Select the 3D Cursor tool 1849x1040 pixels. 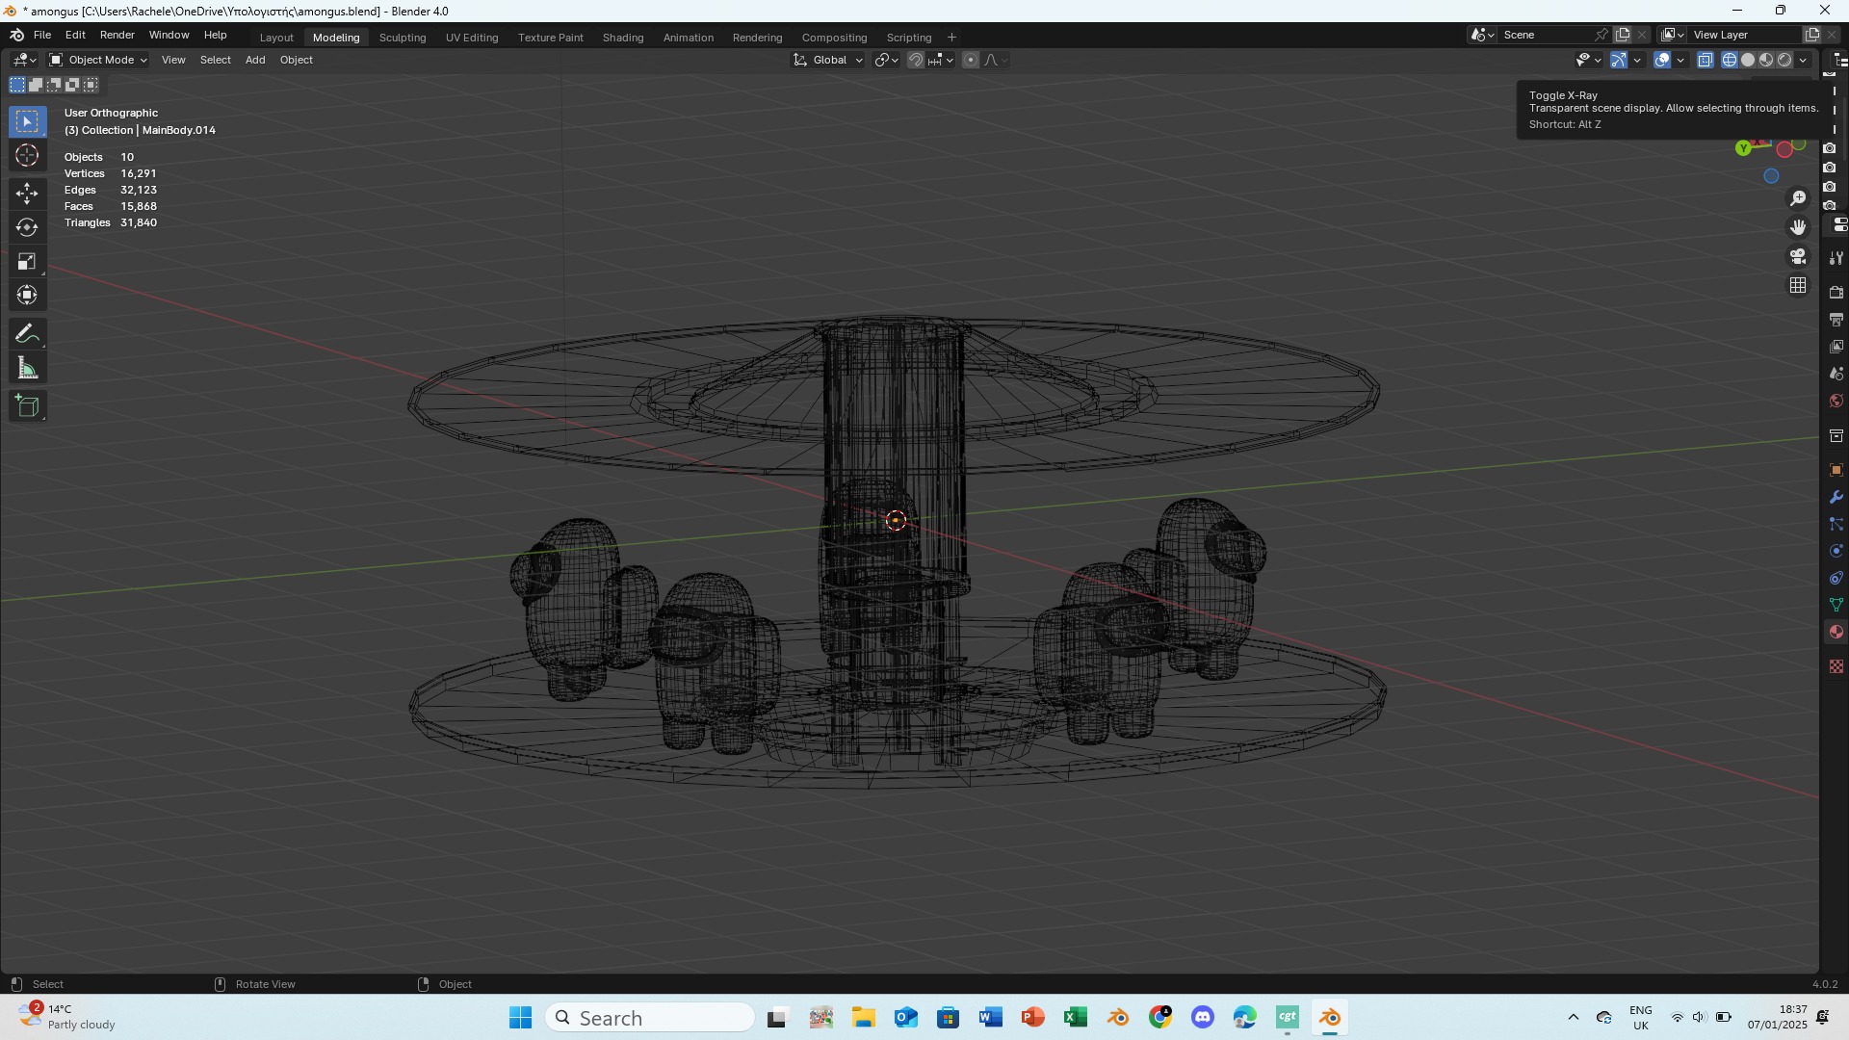coord(27,156)
